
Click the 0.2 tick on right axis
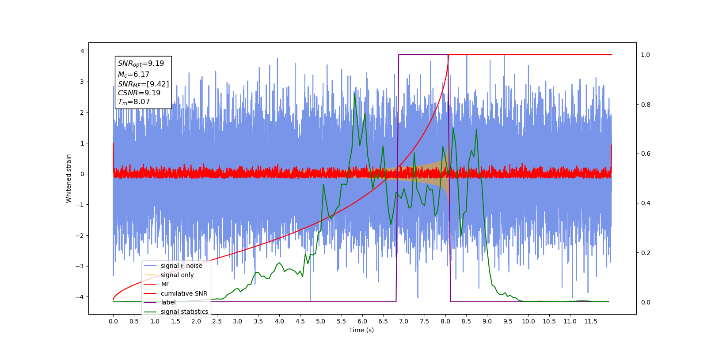[646, 253]
